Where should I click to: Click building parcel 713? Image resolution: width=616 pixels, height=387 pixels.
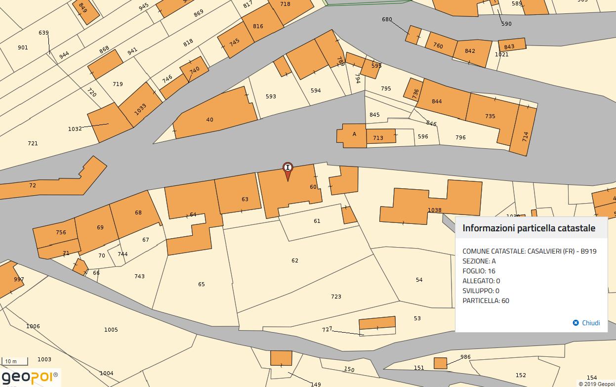click(380, 137)
